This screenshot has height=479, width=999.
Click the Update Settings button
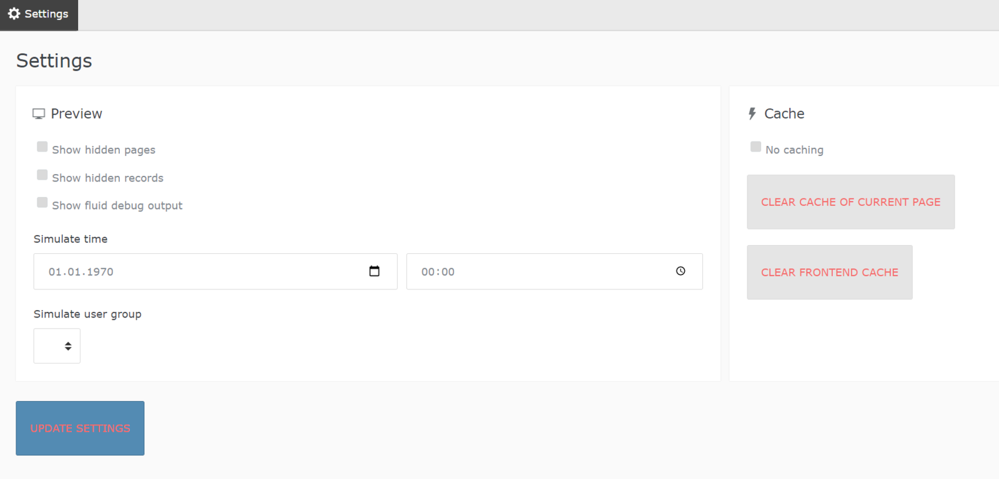pyautogui.click(x=80, y=428)
